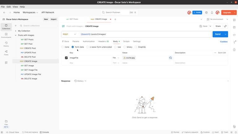Copy request link icon next to Share

tap(225, 26)
